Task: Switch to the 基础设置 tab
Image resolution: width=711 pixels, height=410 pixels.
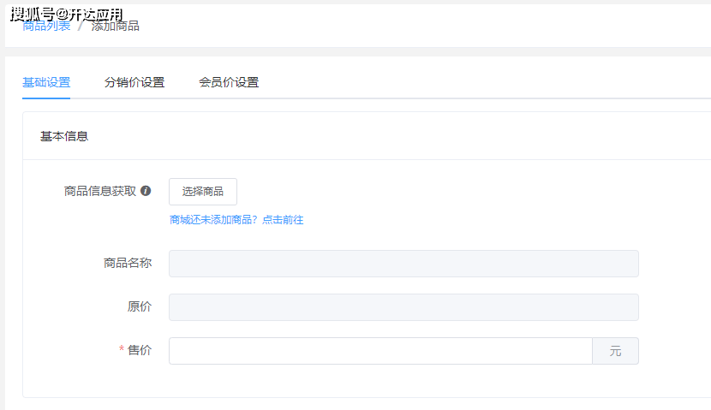Action: [46, 82]
